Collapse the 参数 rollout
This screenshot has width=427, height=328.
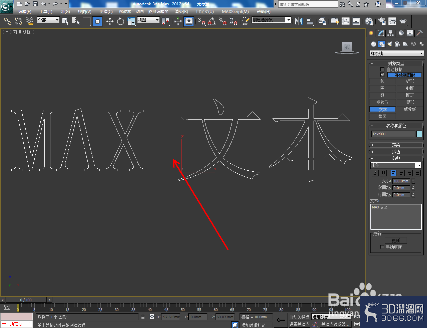(x=396, y=158)
